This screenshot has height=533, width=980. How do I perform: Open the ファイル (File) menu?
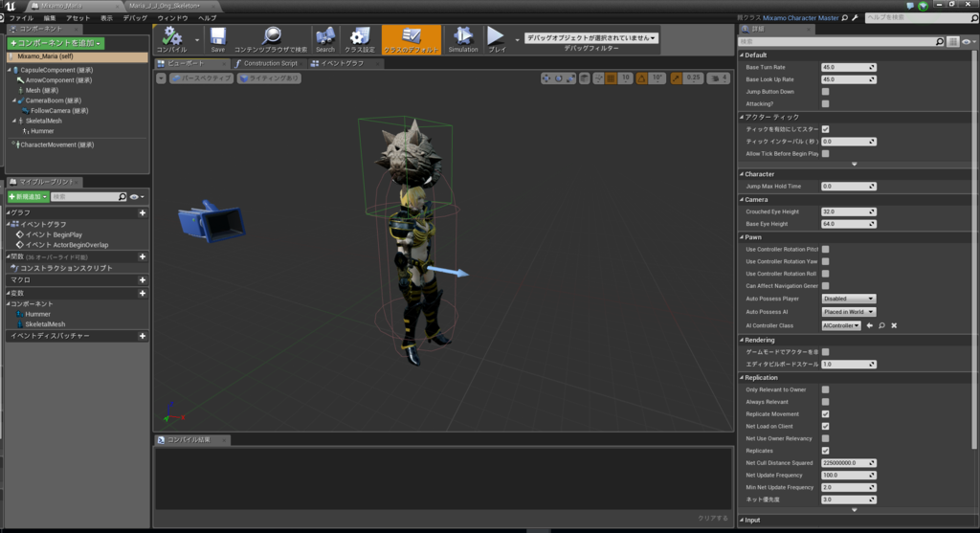tap(21, 18)
